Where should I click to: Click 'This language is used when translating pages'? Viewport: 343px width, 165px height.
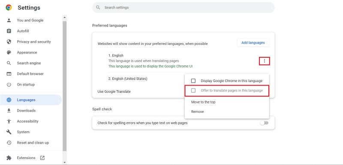[144, 61]
